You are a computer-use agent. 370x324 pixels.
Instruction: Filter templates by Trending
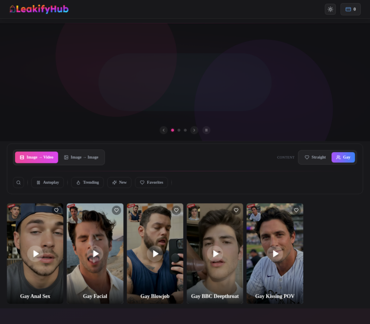click(x=87, y=182)
